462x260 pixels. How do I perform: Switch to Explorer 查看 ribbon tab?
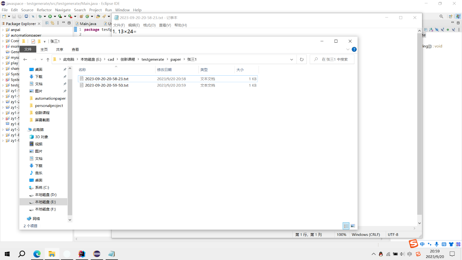coord(75,50)
